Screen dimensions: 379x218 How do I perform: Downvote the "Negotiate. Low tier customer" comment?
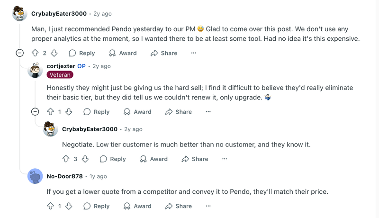point(85,159)
